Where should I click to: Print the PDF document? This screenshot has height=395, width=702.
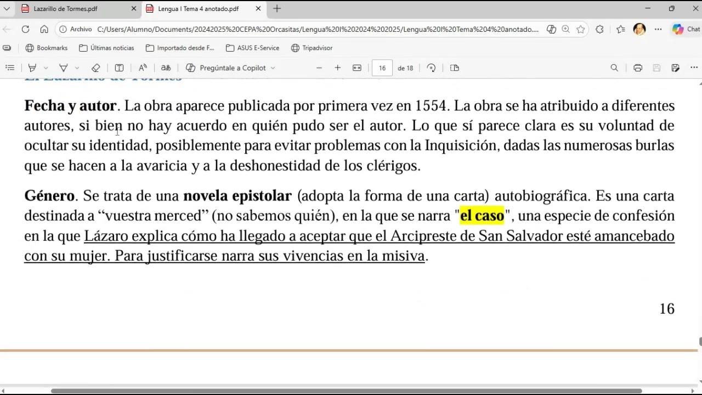(638, 68)
